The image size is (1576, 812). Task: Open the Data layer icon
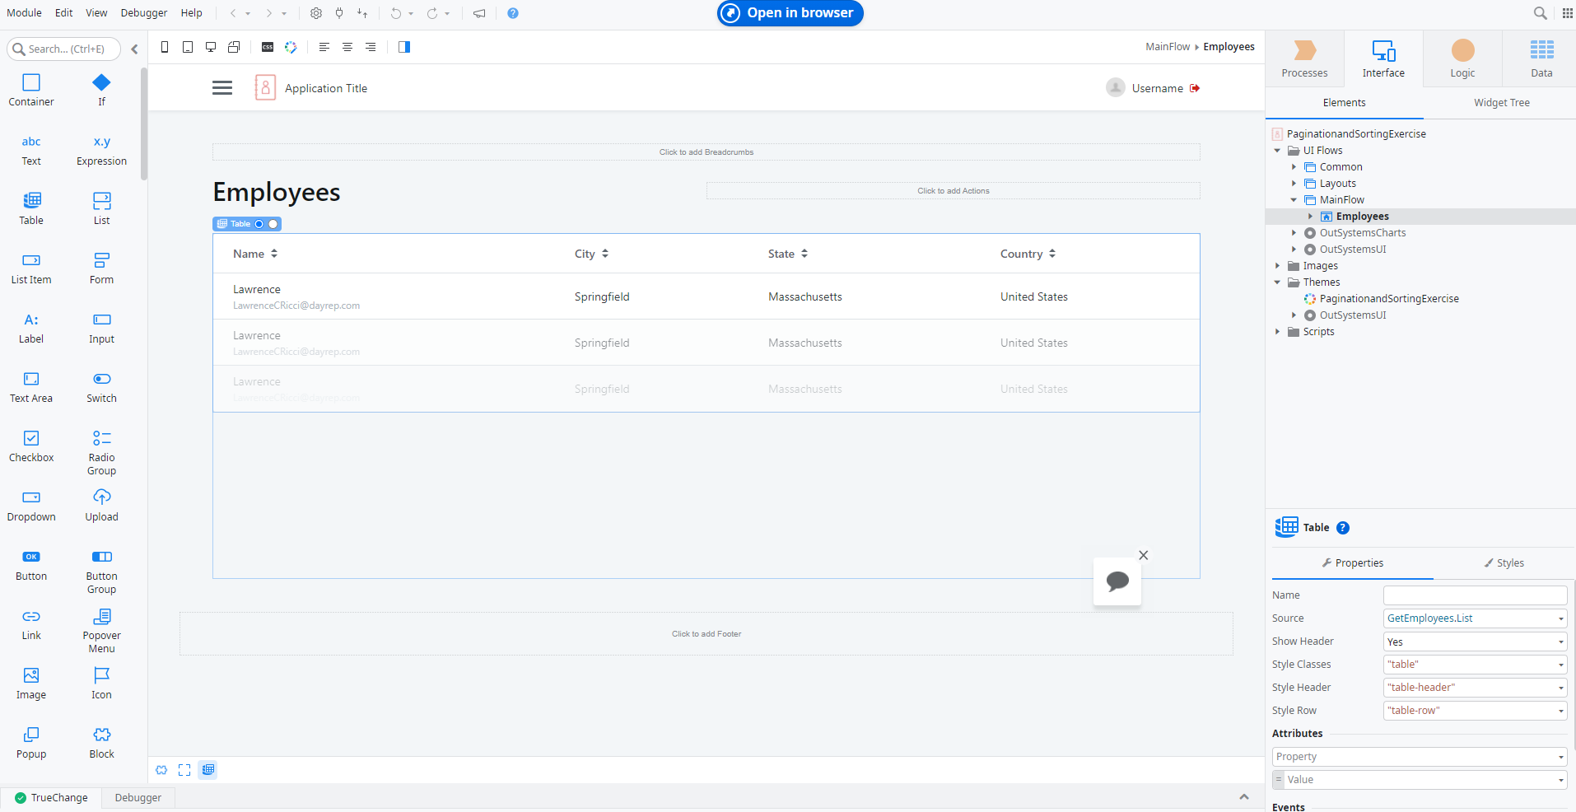pyautogui.click(x=1539, y=58)
